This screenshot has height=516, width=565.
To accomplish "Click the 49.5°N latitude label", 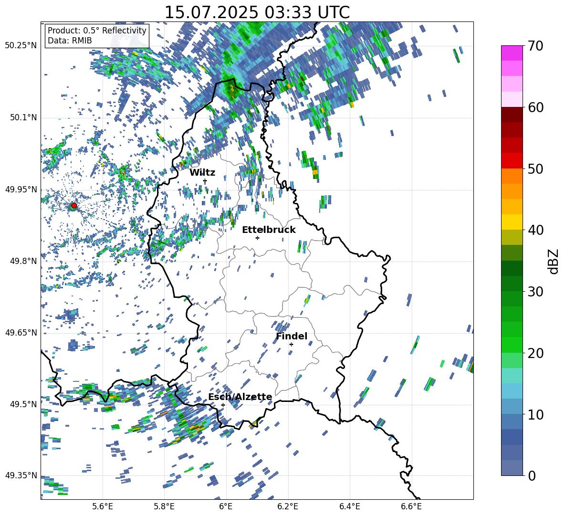I will (23, 404).
